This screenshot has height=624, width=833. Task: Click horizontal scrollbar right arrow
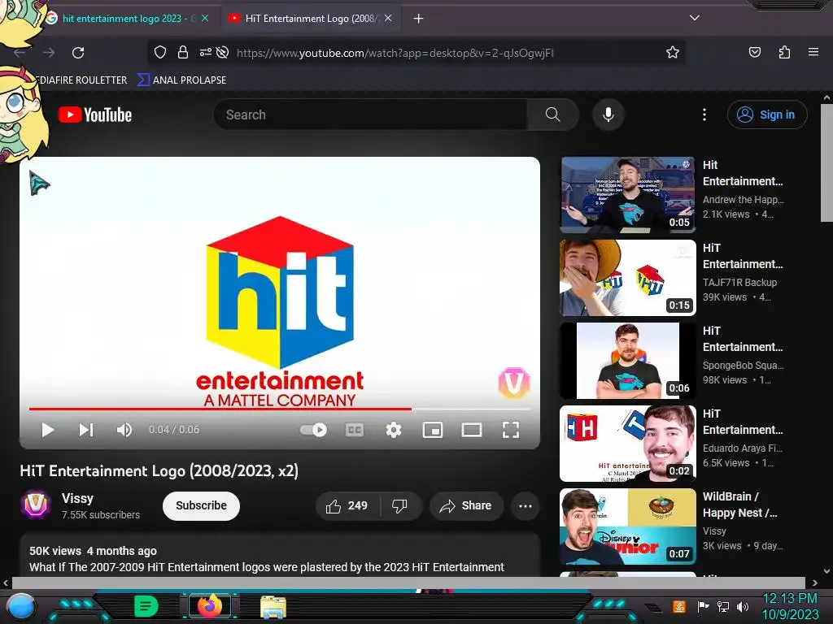click(815, 582)
